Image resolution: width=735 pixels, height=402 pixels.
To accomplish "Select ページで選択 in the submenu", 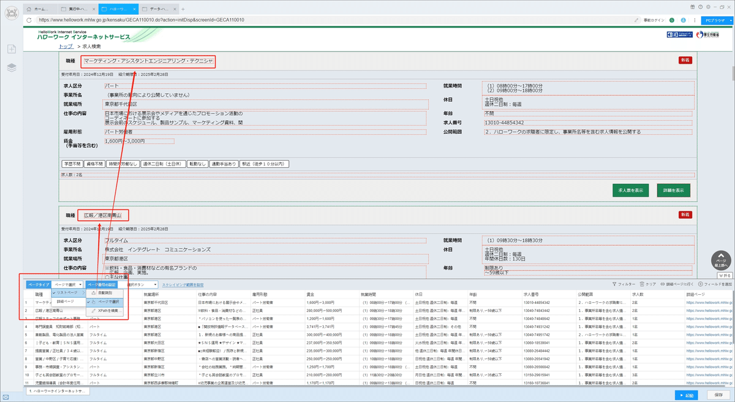I will (x=105, y=302).
